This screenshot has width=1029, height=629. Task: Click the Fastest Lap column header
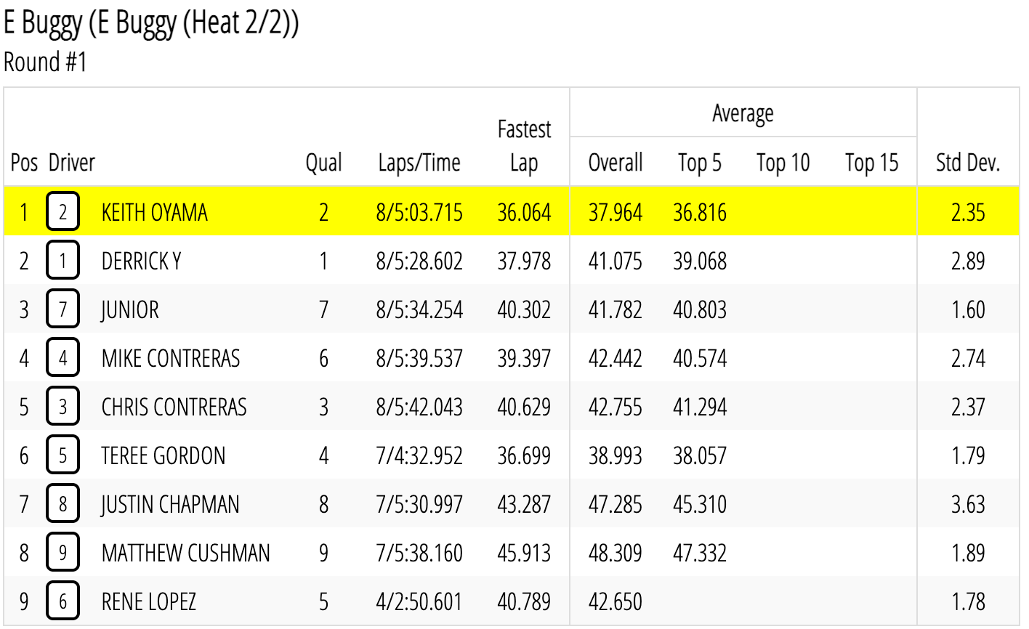pyautogui.click(x=524, y=146)
